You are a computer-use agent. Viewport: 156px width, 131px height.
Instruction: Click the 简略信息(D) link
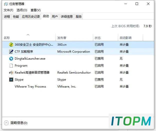[19, 123]
